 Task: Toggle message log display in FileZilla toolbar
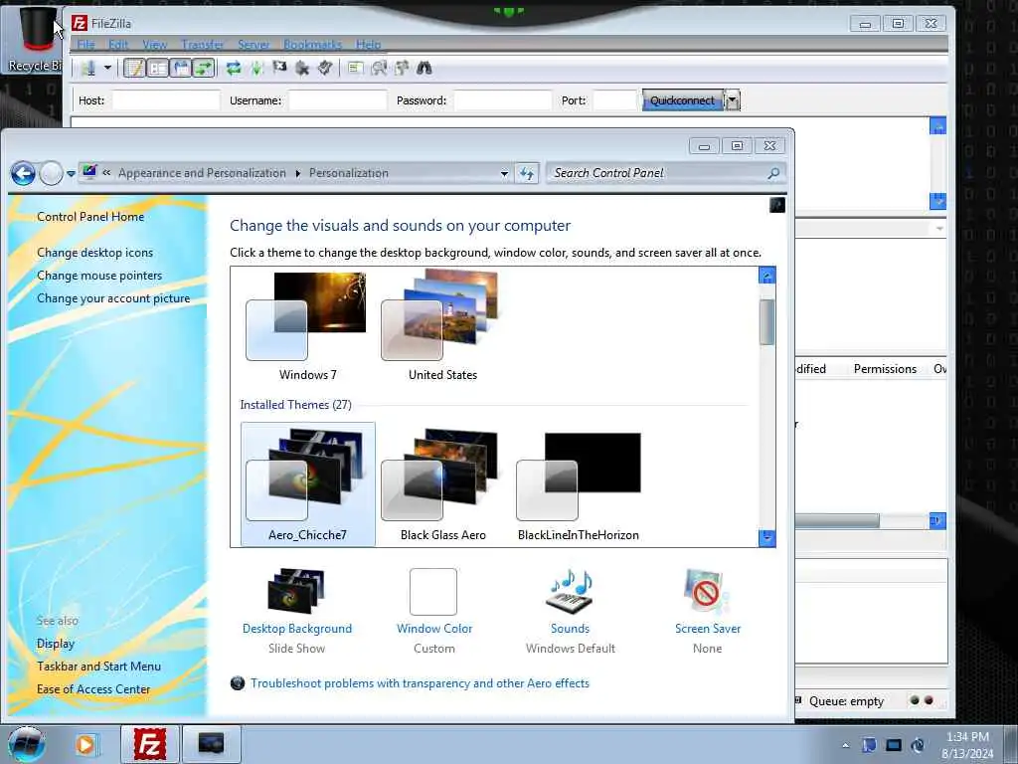[134, 68]
